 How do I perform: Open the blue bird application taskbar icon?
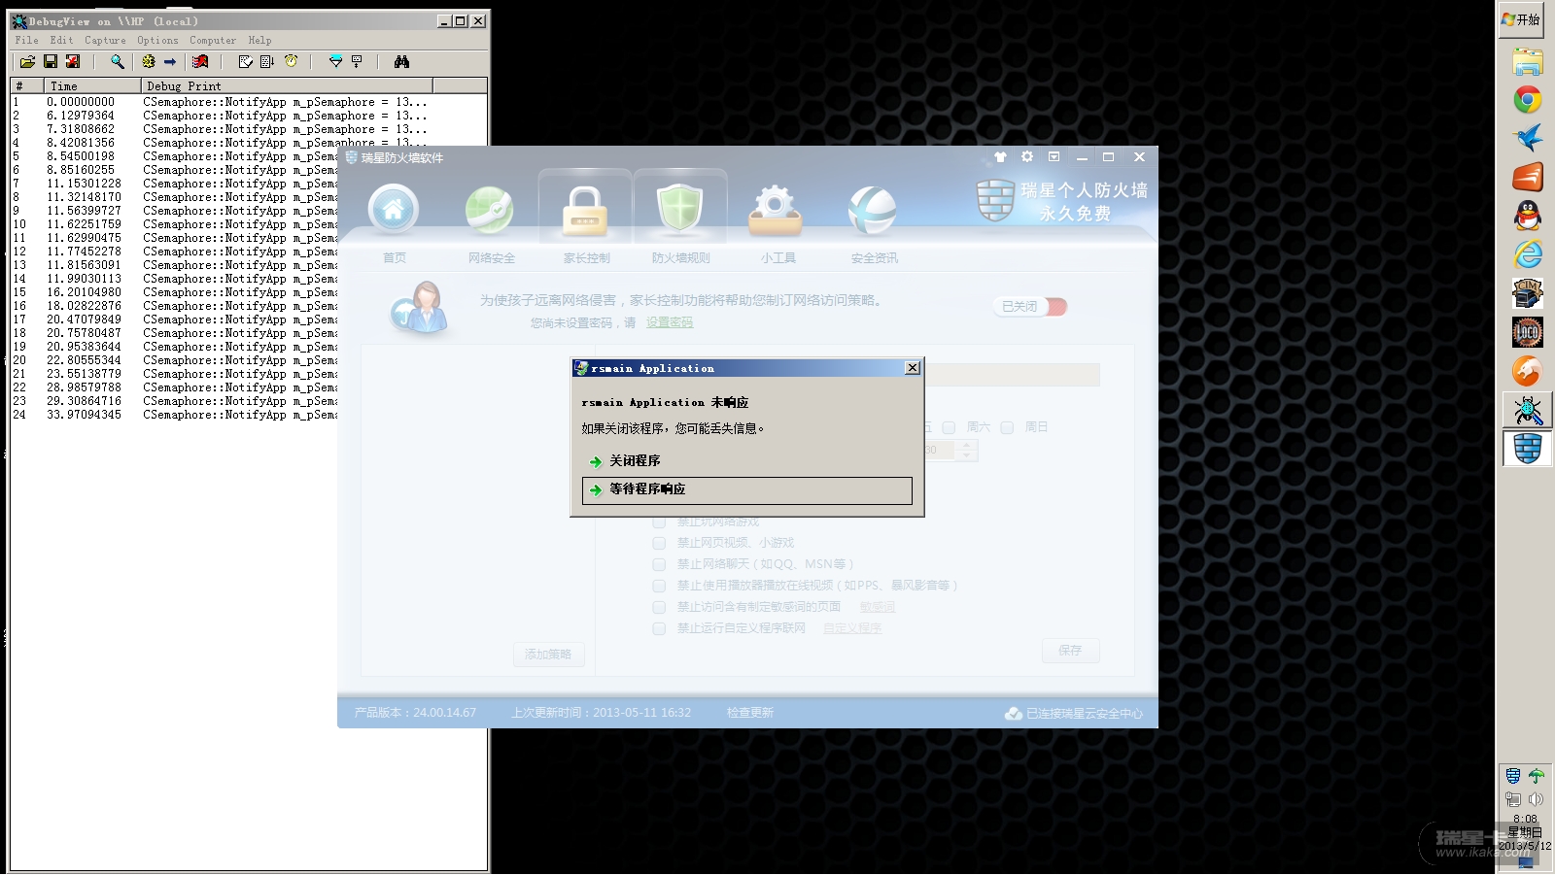(x=1528, y=138)
